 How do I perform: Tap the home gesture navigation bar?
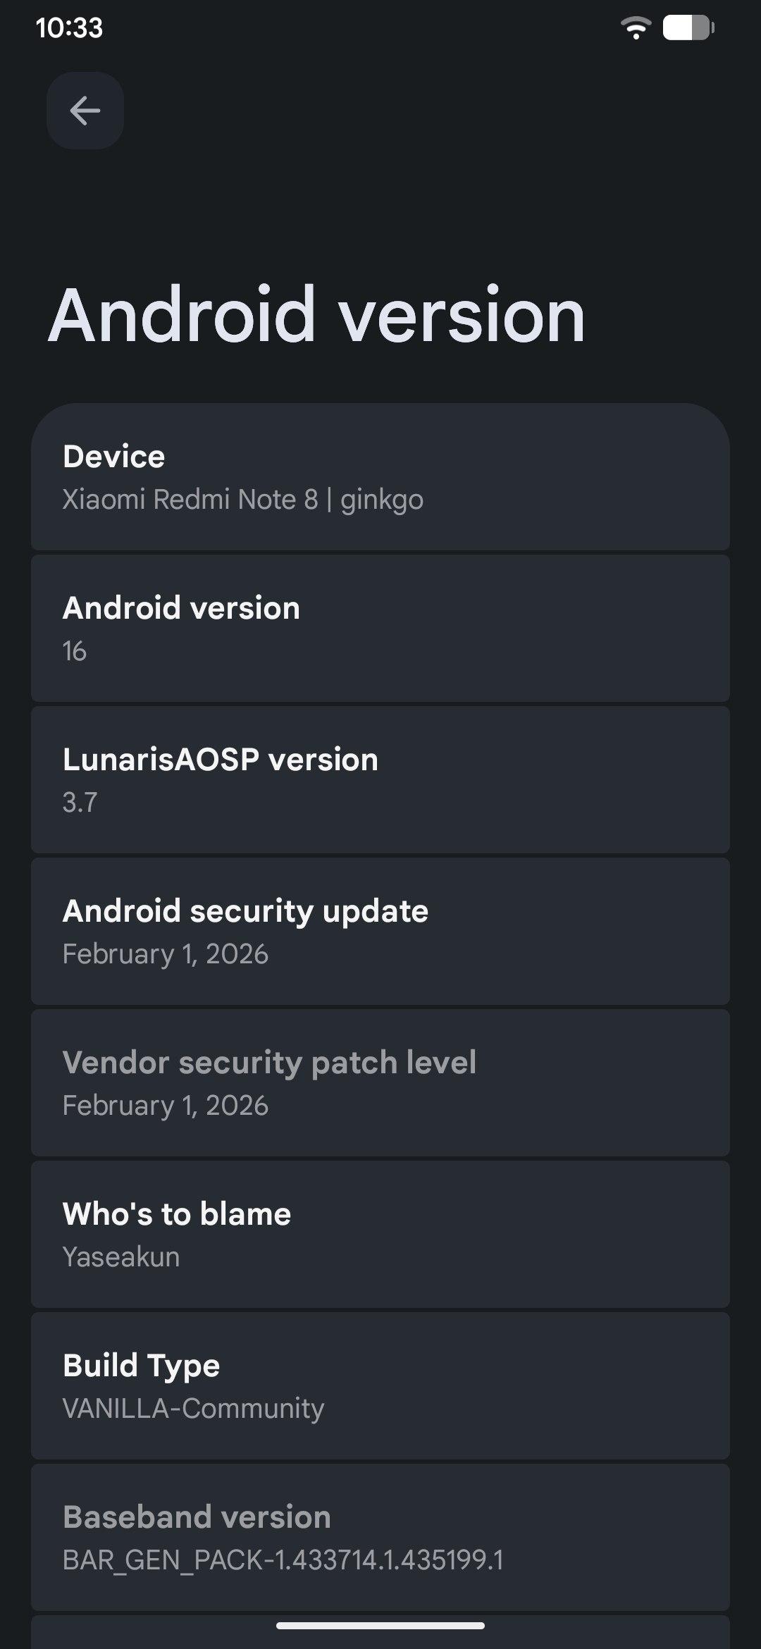[x=380, y=1626]
